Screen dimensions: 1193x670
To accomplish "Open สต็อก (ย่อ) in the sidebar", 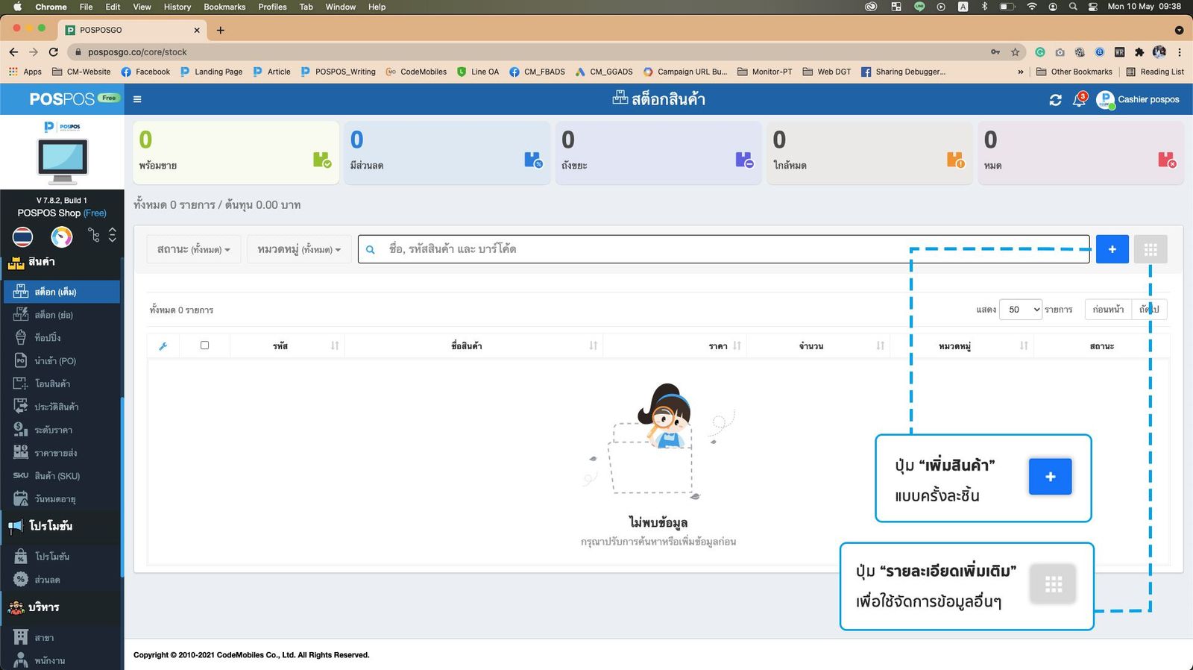I will (x=54, y=315).
